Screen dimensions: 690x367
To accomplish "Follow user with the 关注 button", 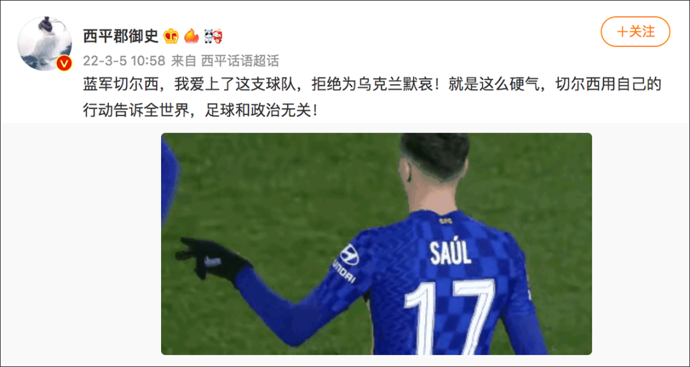I will (636, 32).
